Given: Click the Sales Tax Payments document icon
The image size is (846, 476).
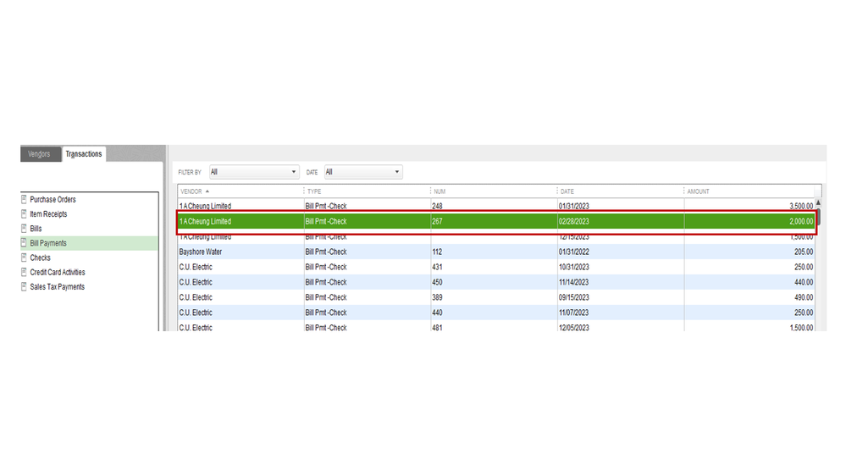Looking at the screenshot, I should (x=24, y=286).
